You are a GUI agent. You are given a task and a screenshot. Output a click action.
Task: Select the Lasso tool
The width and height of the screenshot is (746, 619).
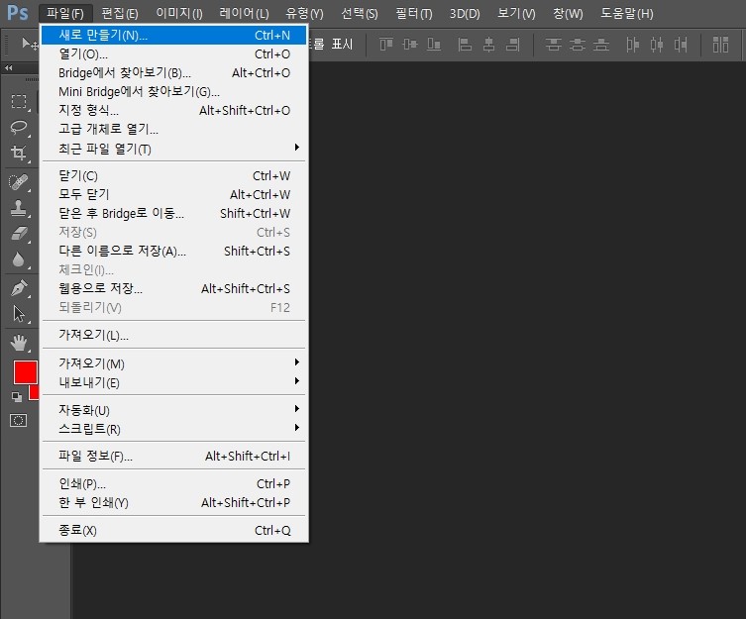pos(19,127)
